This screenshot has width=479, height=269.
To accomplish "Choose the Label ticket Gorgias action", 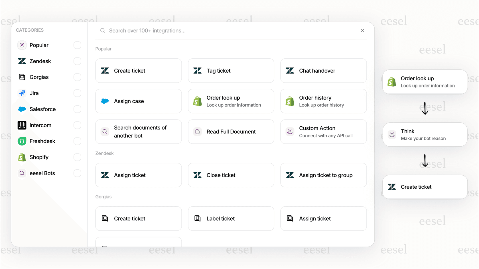I will coord(231,218).
